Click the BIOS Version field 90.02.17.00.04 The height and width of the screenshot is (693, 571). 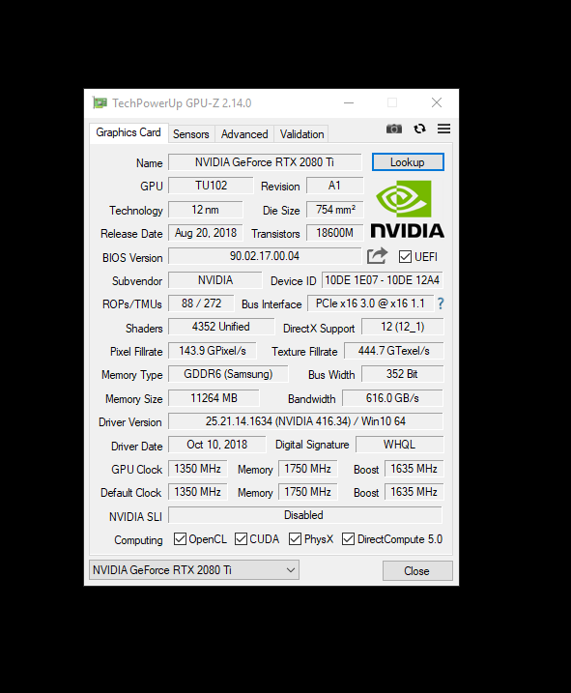[x=265, y=256]
